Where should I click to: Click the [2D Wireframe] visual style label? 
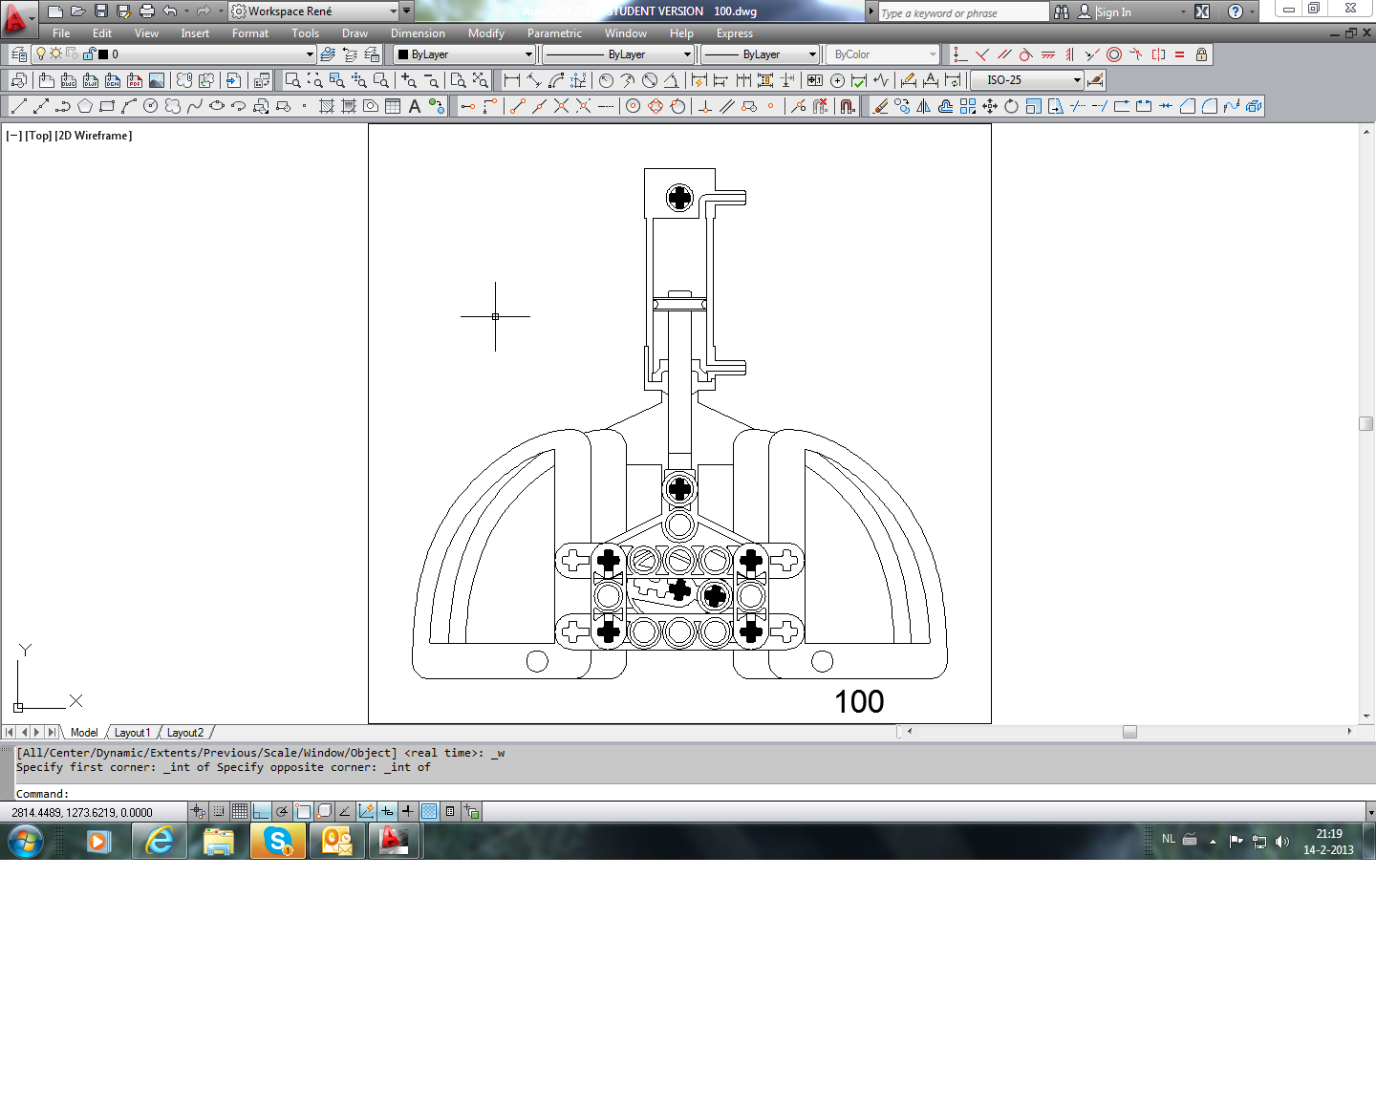94,136
